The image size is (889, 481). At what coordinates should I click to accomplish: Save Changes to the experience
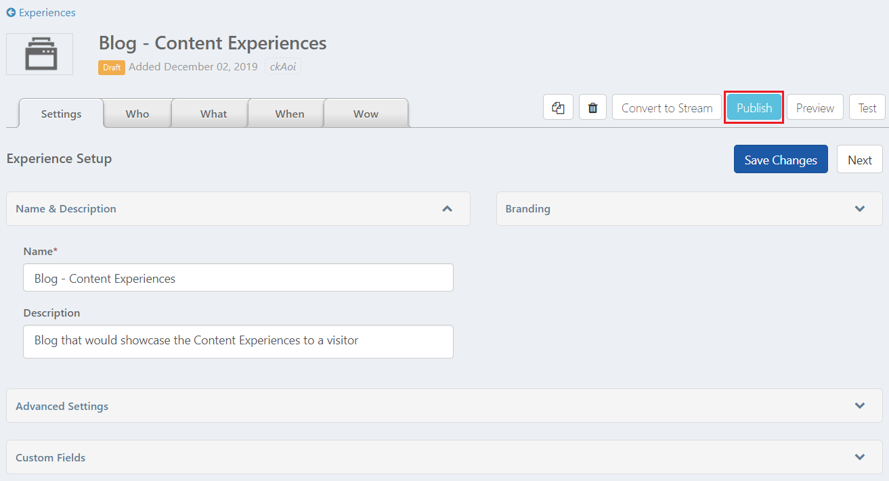pyautogui.click(x=781, y=160)
